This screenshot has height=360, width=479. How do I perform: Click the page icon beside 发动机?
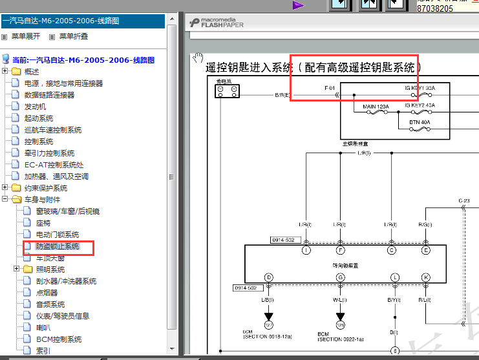click(16, 106)
